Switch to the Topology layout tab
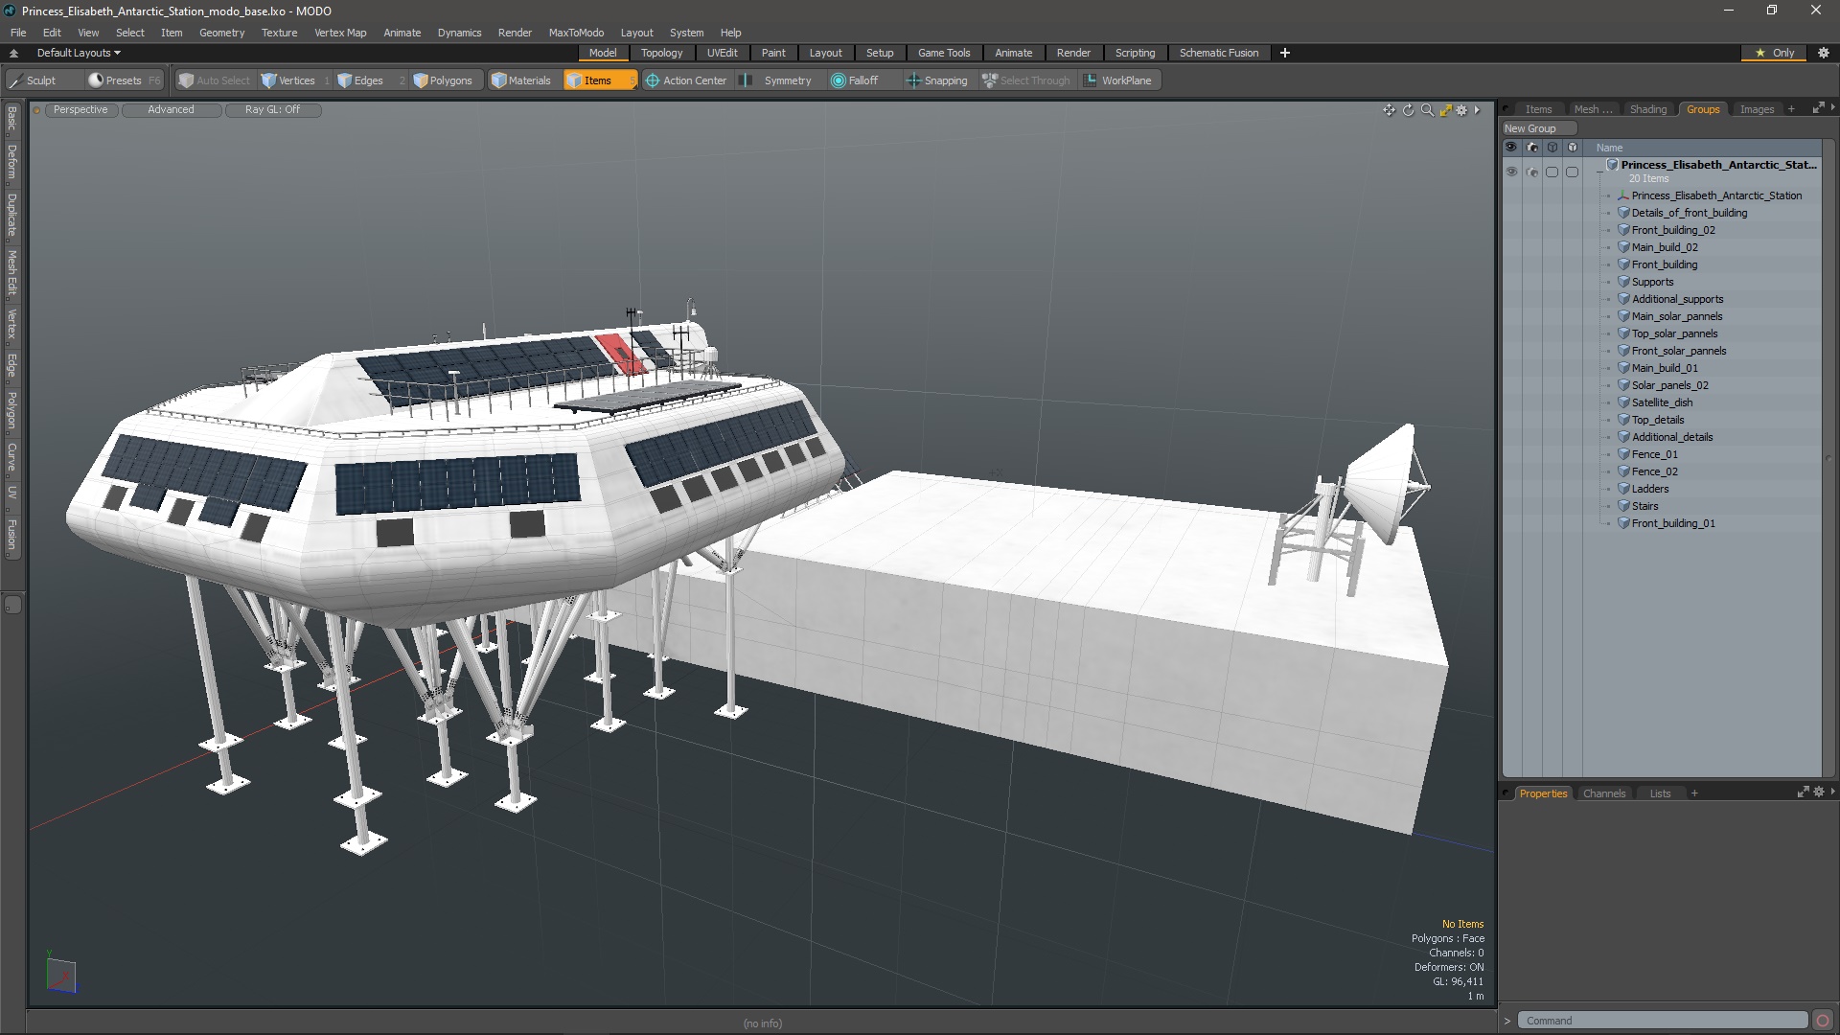1840x1035 pixels. click(x=661, y=53)
